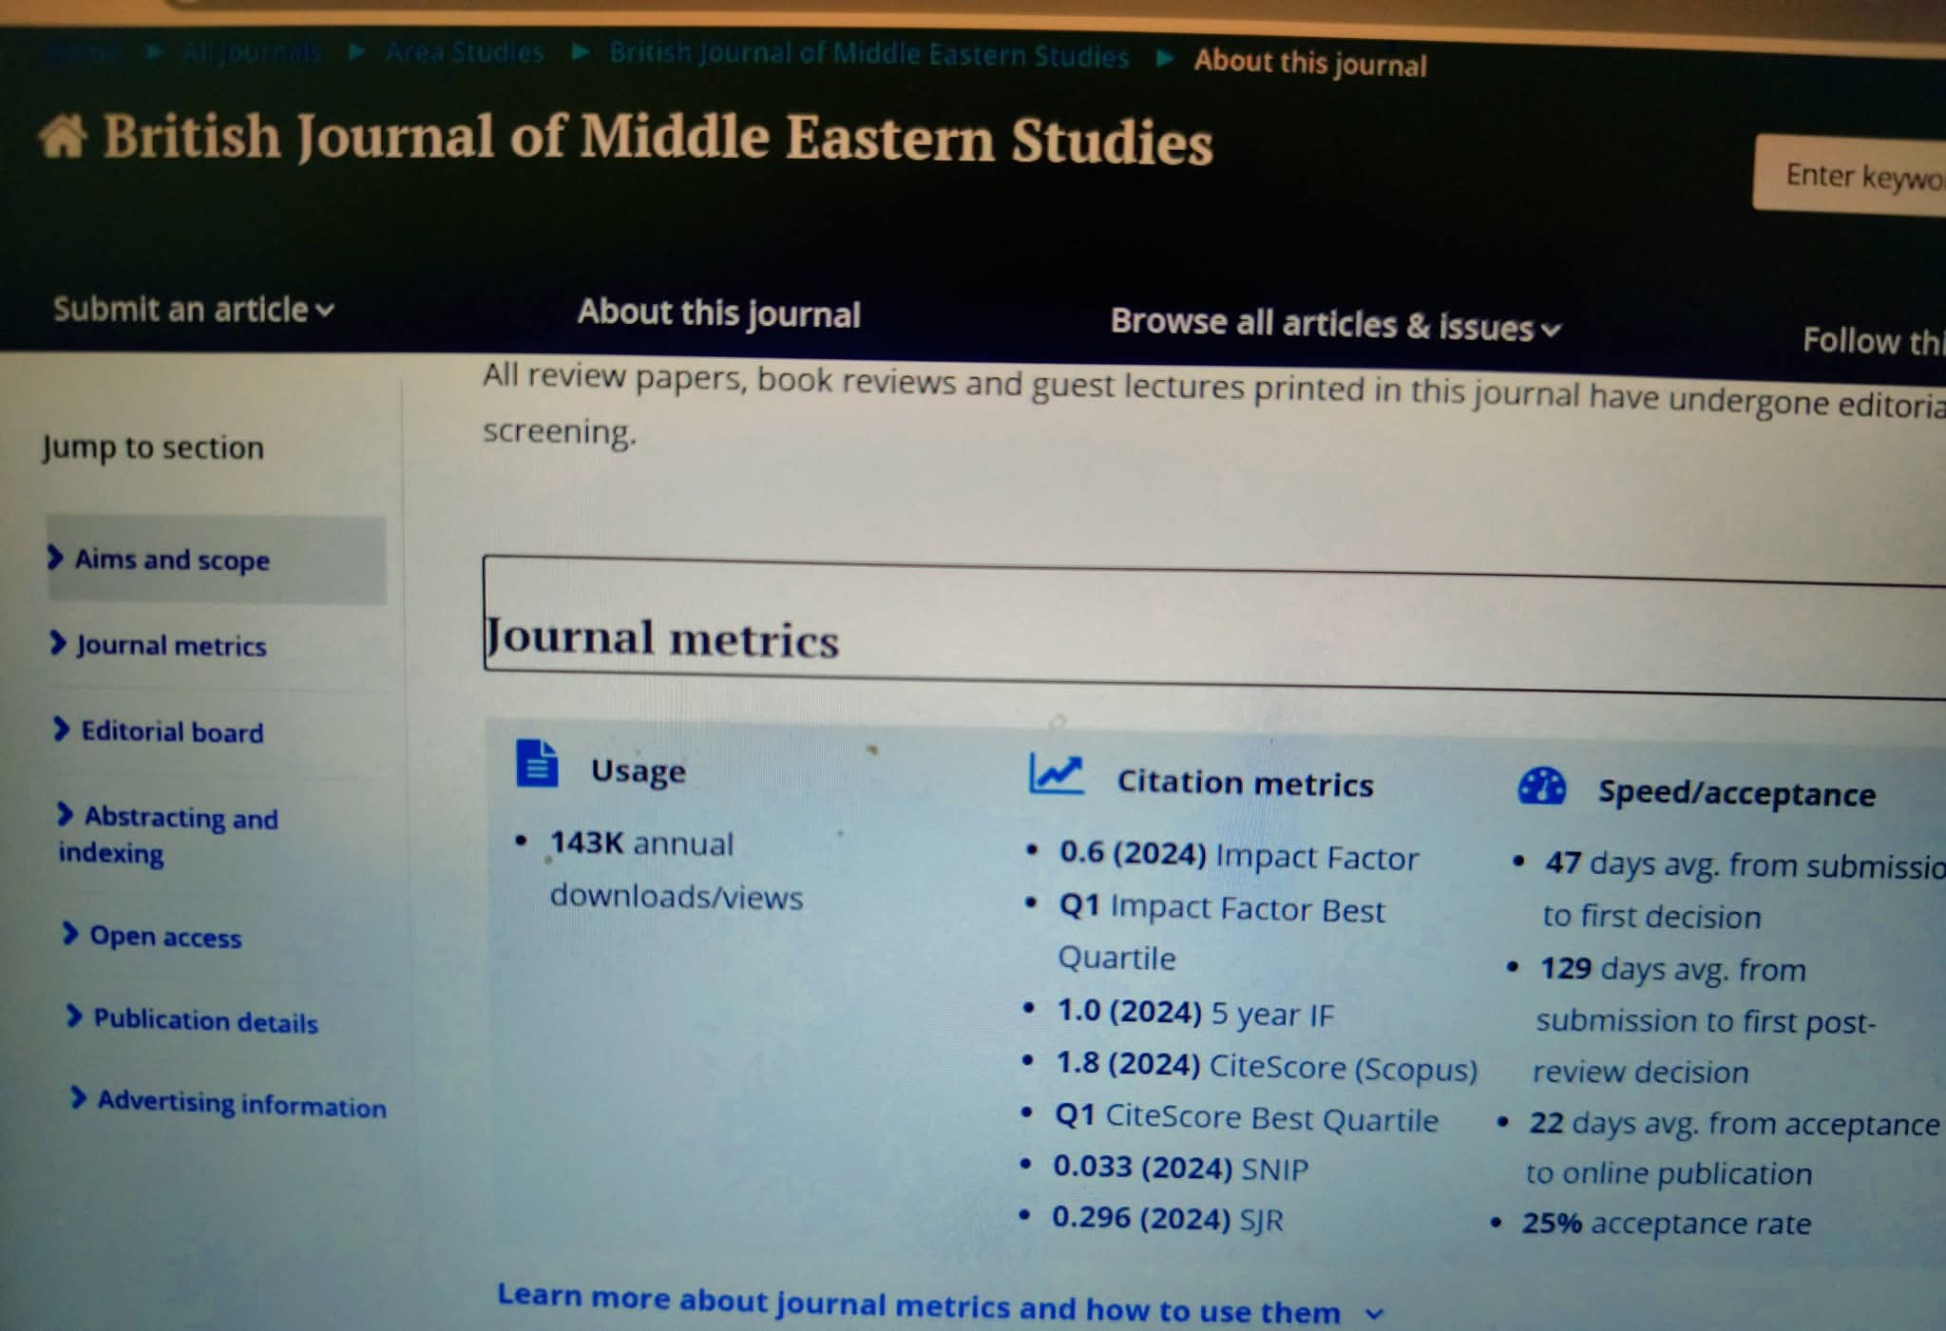Open the Submit an article dropdown
The image size is (1946, 1331).
pos(193,310)
